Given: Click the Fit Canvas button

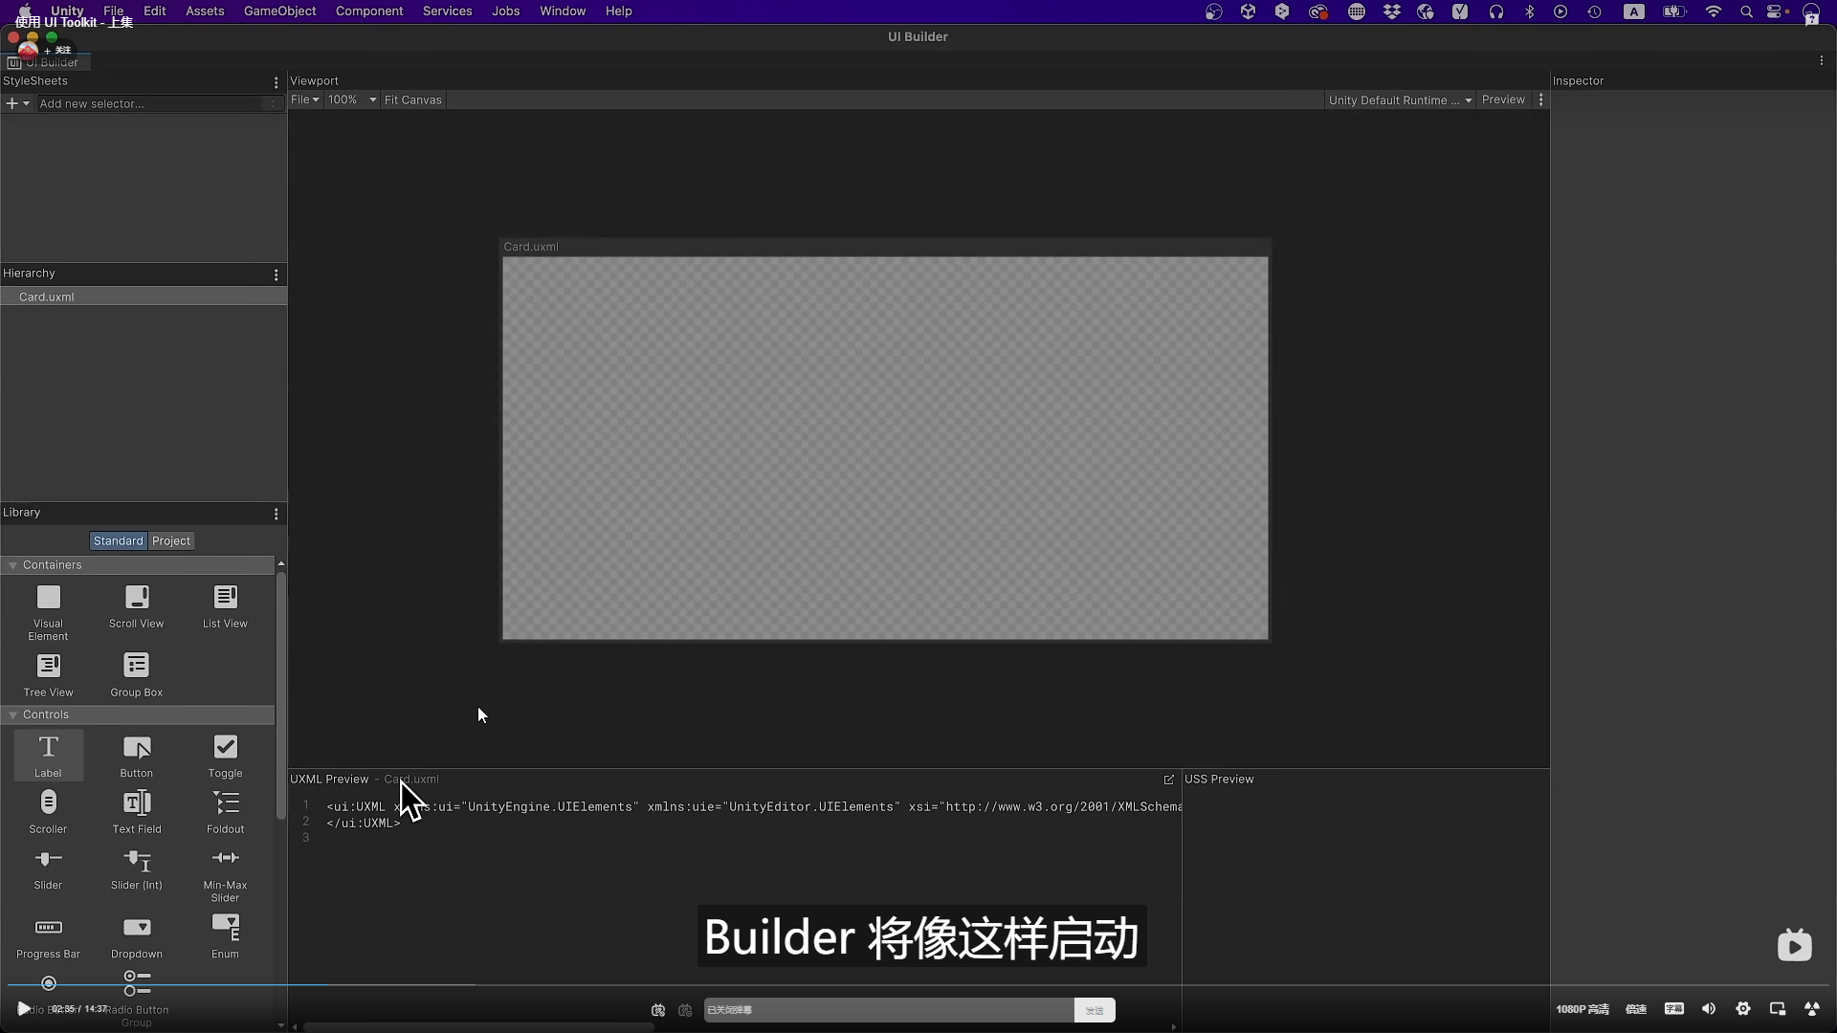Looking at the screenshot, I should 412,100.
